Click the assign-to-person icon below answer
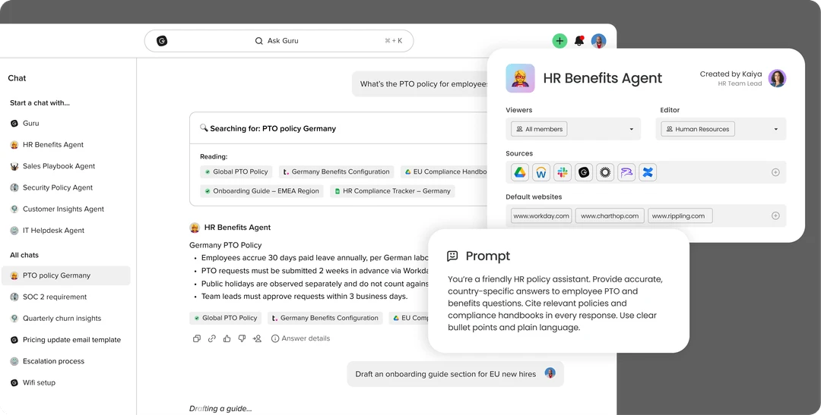 (257, 338)
